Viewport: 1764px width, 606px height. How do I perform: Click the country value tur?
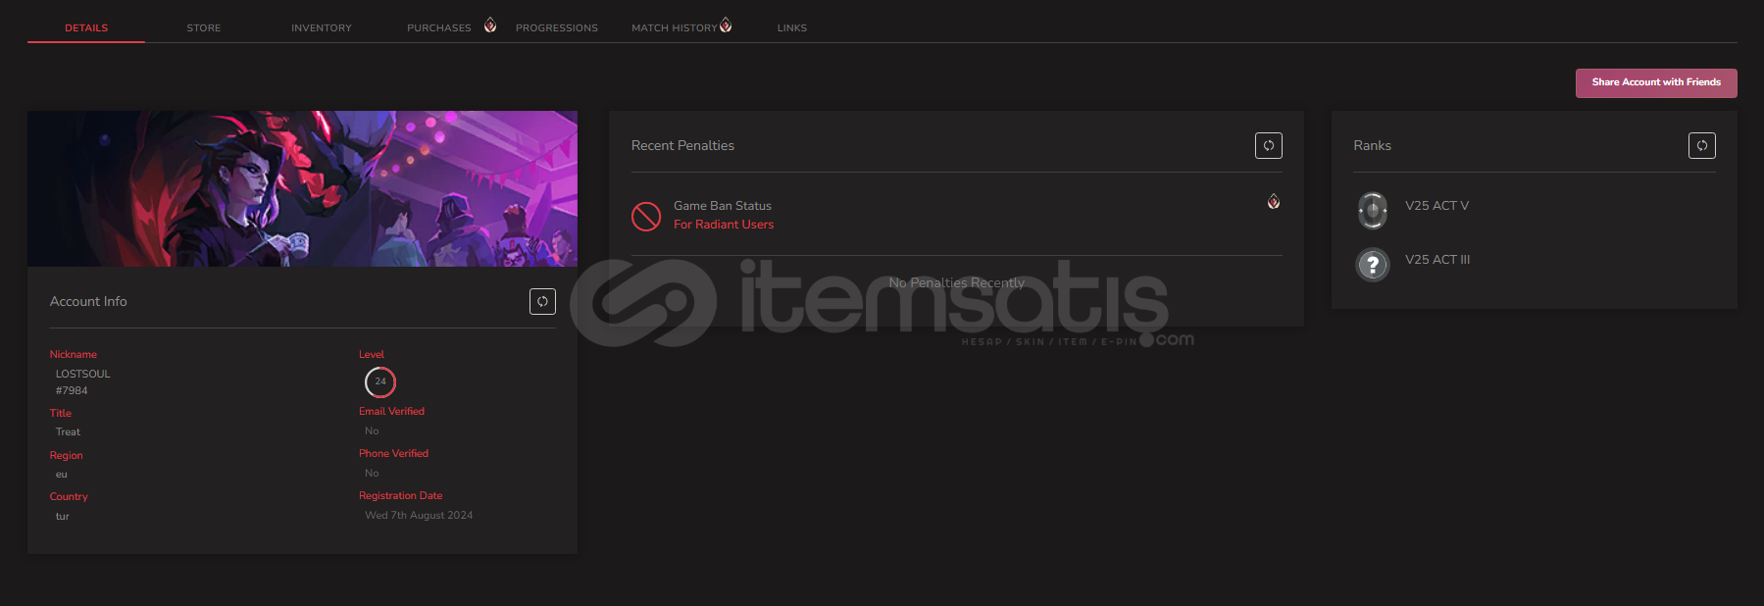tap(63, 516)
